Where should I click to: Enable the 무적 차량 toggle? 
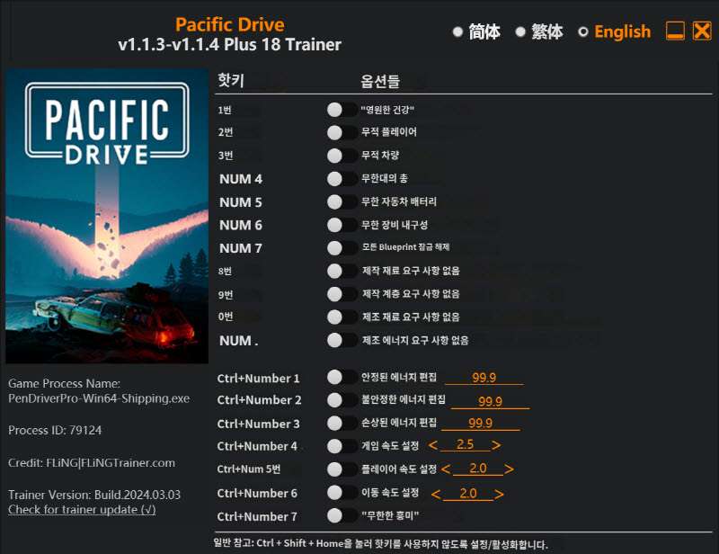[341, 156]
